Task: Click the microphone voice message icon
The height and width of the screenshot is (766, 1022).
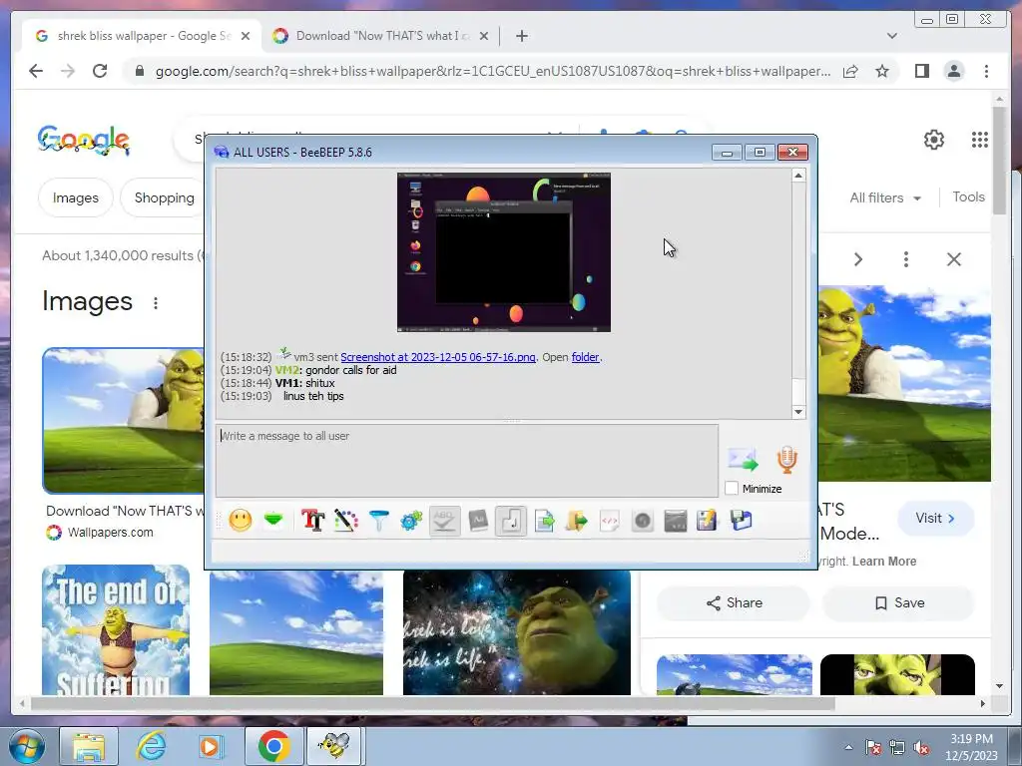Action: (x=786, y=460)
